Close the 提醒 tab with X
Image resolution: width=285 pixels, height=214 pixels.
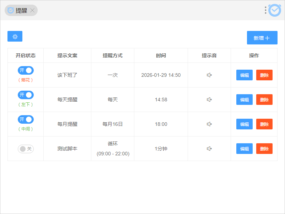(32, 11)
